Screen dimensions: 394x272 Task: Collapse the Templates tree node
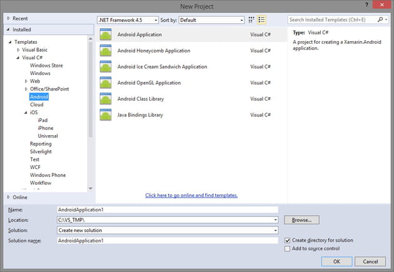(10, 42)
